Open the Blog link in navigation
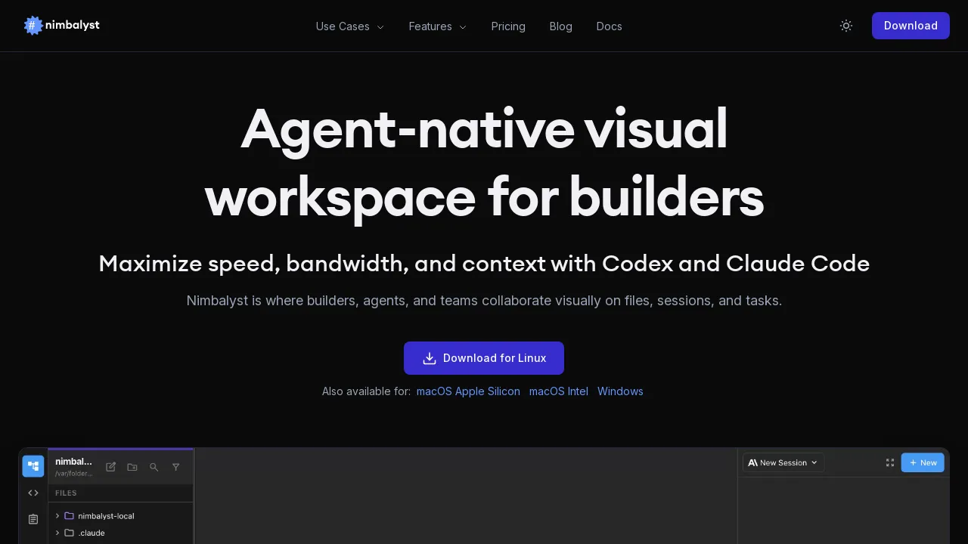This screenshot has height=544, width=968. (561, 26)
